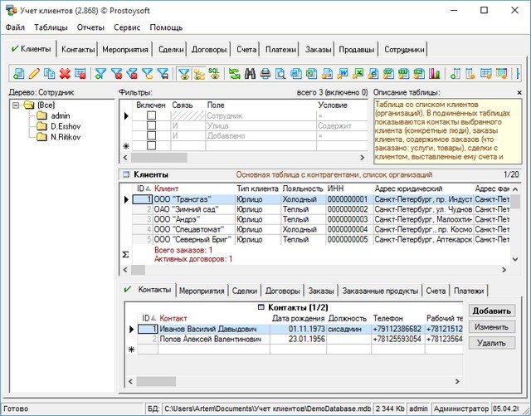Click the print preview magnifier icon
Viewport: 531px width, 416px height.
click(x=281, y=74)
